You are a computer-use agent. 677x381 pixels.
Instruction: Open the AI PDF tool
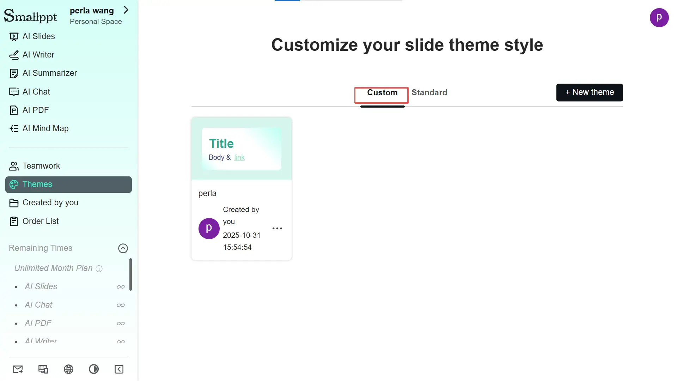pos(35,110)
